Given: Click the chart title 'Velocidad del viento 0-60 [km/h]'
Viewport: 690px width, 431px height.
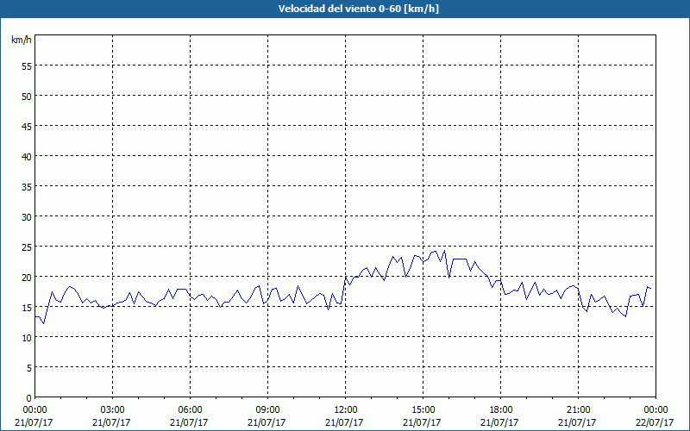Looking at the screenshot, I should point(359,9).
